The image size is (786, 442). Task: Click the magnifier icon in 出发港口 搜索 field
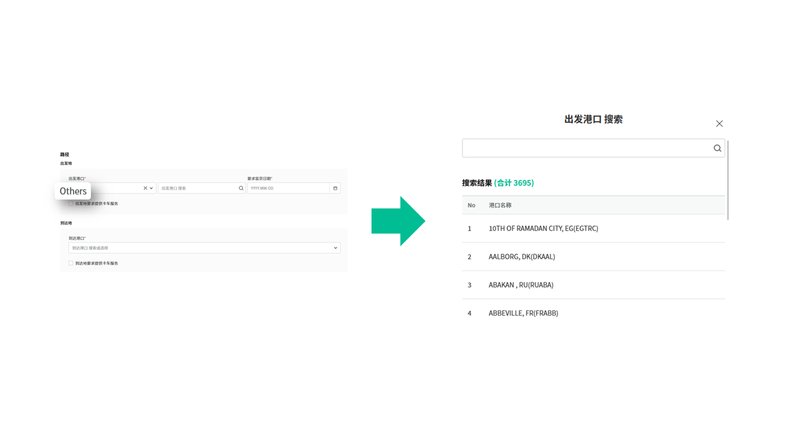(241, 188)
